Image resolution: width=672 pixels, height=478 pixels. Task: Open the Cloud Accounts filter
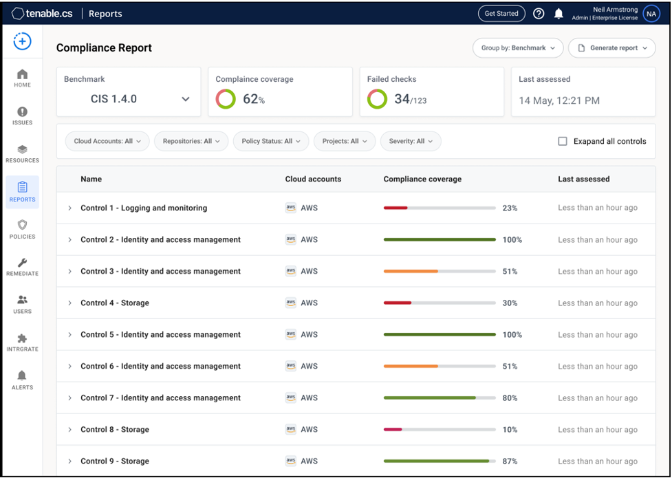[x=107, y=141]
